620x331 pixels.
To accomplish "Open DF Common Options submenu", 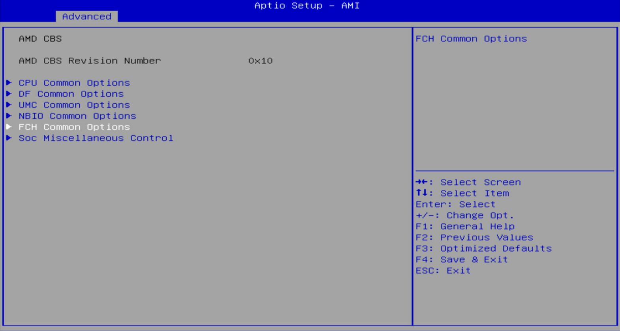I will click(x=71, y=94).
